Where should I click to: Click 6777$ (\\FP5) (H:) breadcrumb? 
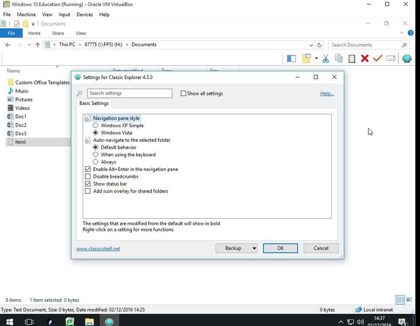click(104, 44)
